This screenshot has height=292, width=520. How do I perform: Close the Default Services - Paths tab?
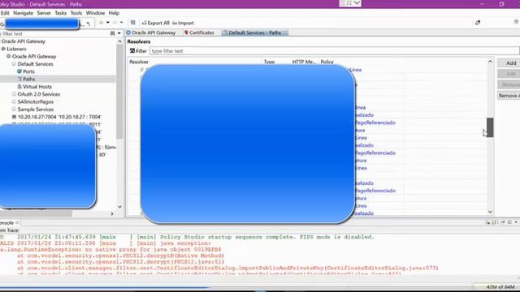pyautogui.click(x=285, y=32)
